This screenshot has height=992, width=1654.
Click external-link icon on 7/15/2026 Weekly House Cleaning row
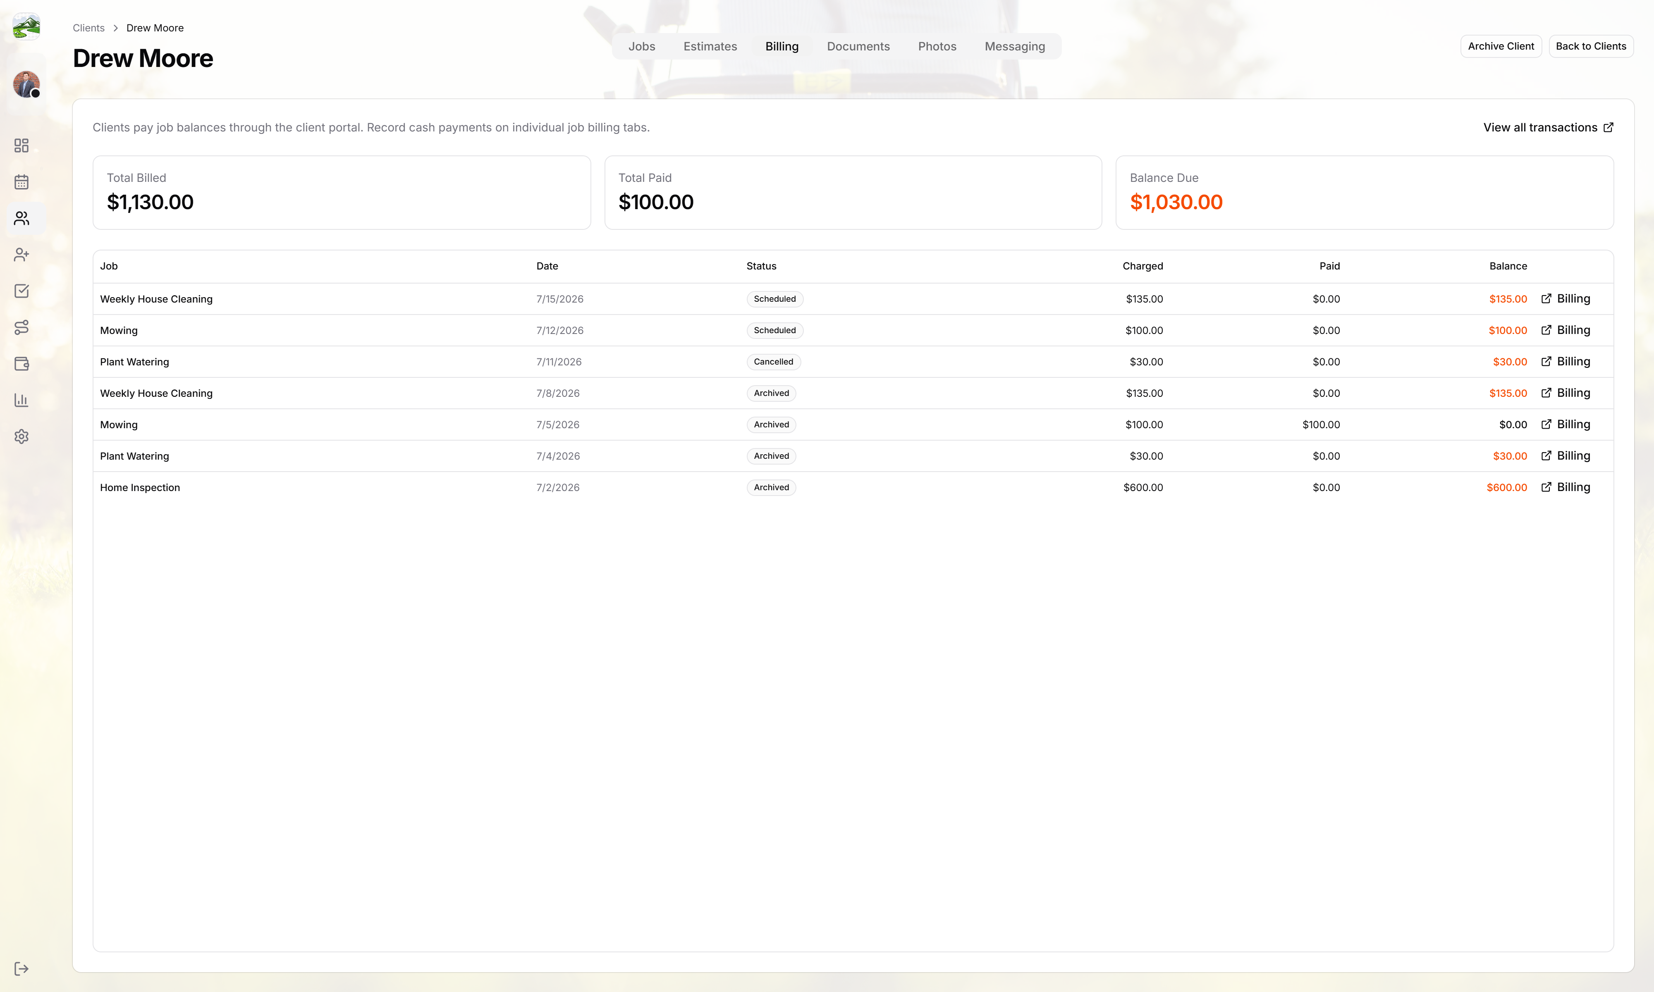[1546, 299]
